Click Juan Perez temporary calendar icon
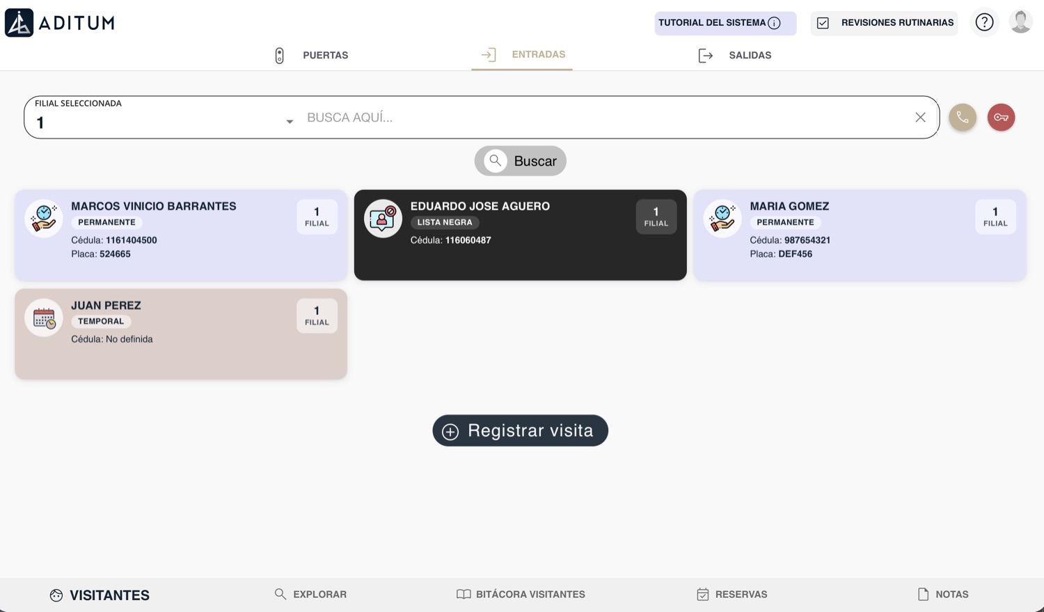The height and width of the screenshot is (612, 1044). [44, 318]
